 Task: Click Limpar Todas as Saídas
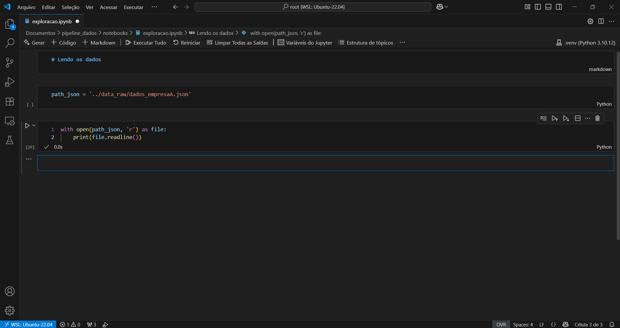tap(238, 43)
